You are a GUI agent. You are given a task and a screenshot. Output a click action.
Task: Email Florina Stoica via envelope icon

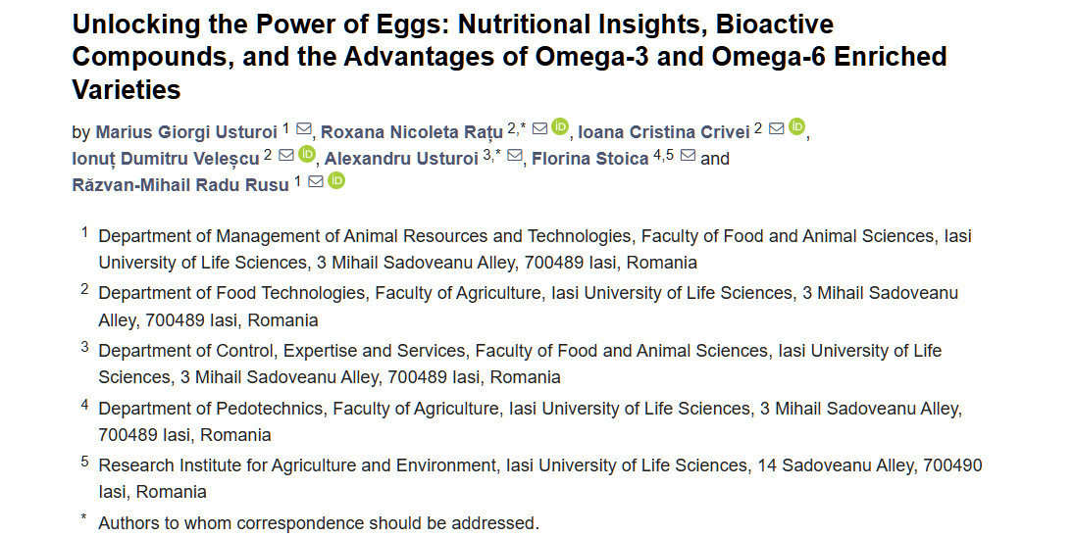688,156
